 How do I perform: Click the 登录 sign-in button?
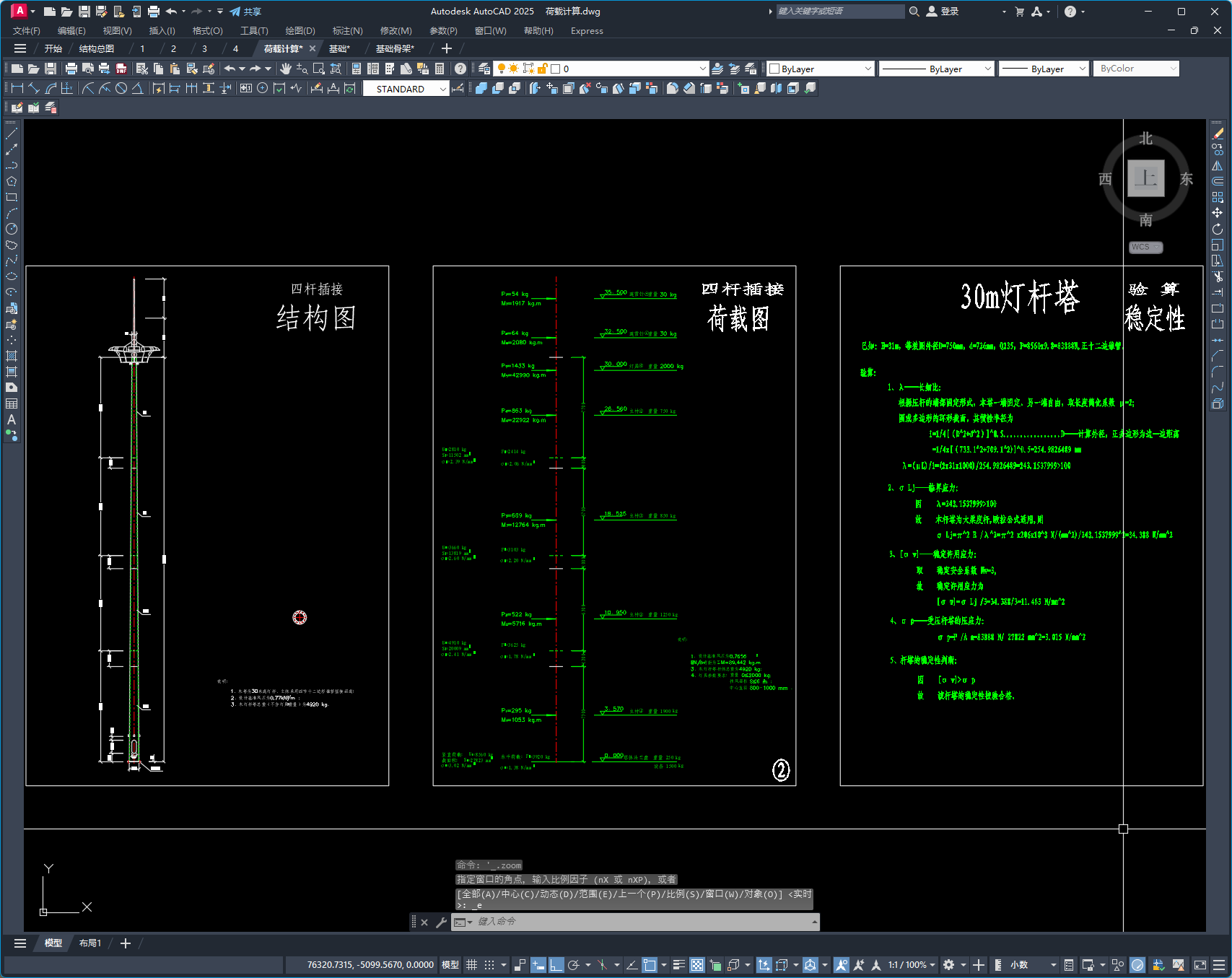(943, 12)
